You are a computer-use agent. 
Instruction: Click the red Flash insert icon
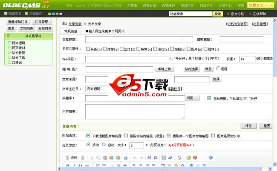click(195, 158)
